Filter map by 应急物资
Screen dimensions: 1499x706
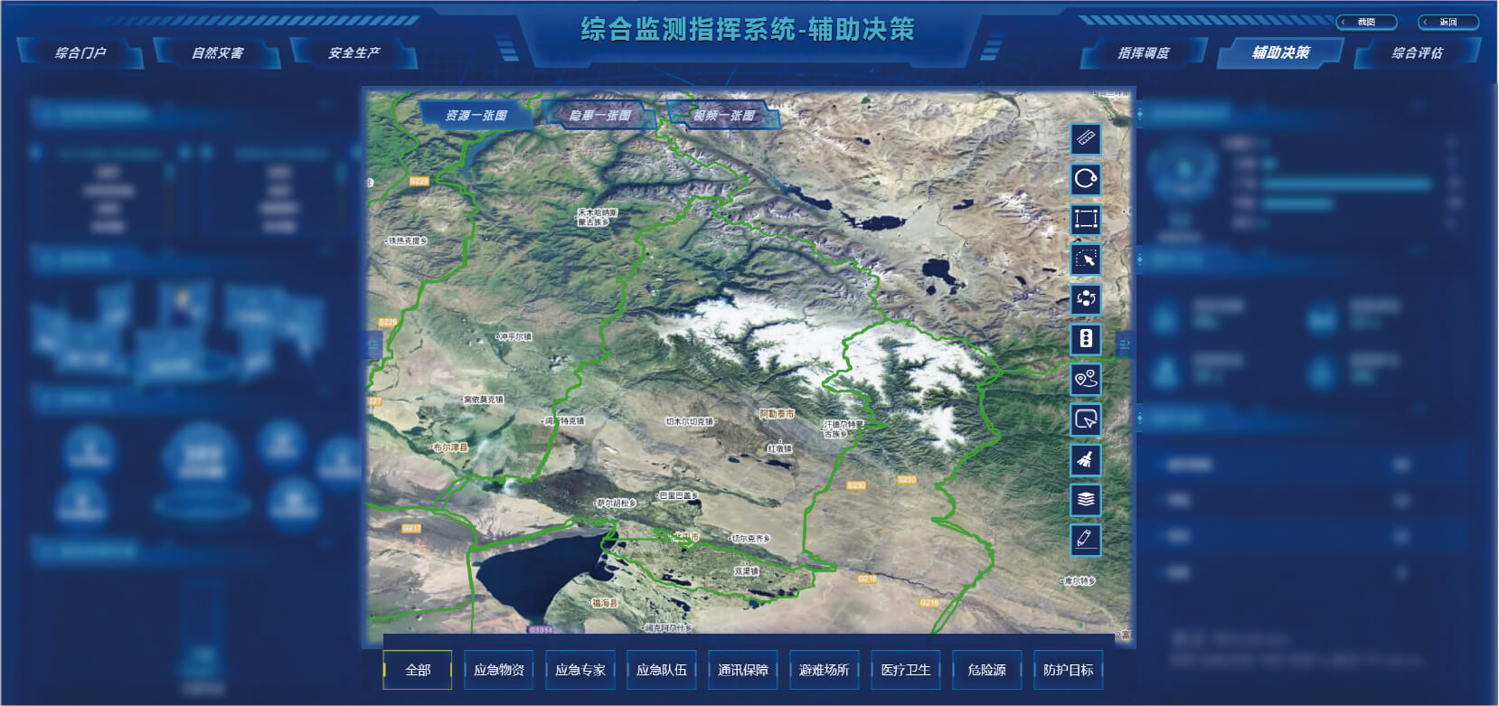tap(499, 670)
